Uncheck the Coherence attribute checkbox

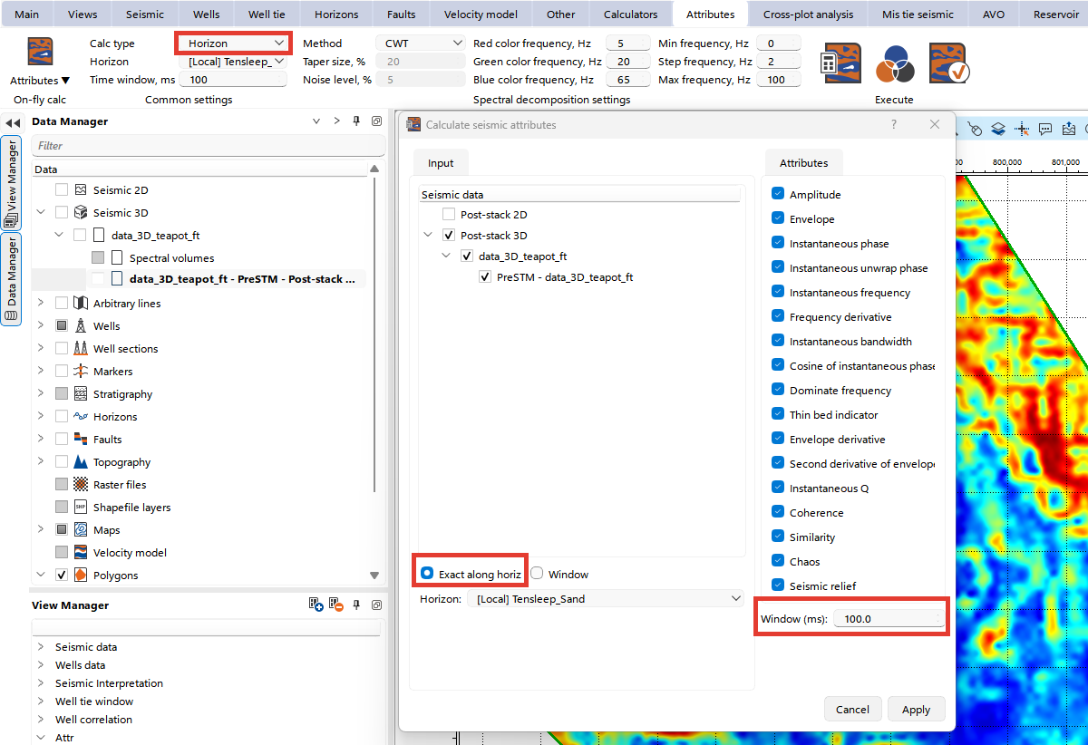[x=778, y=513]
